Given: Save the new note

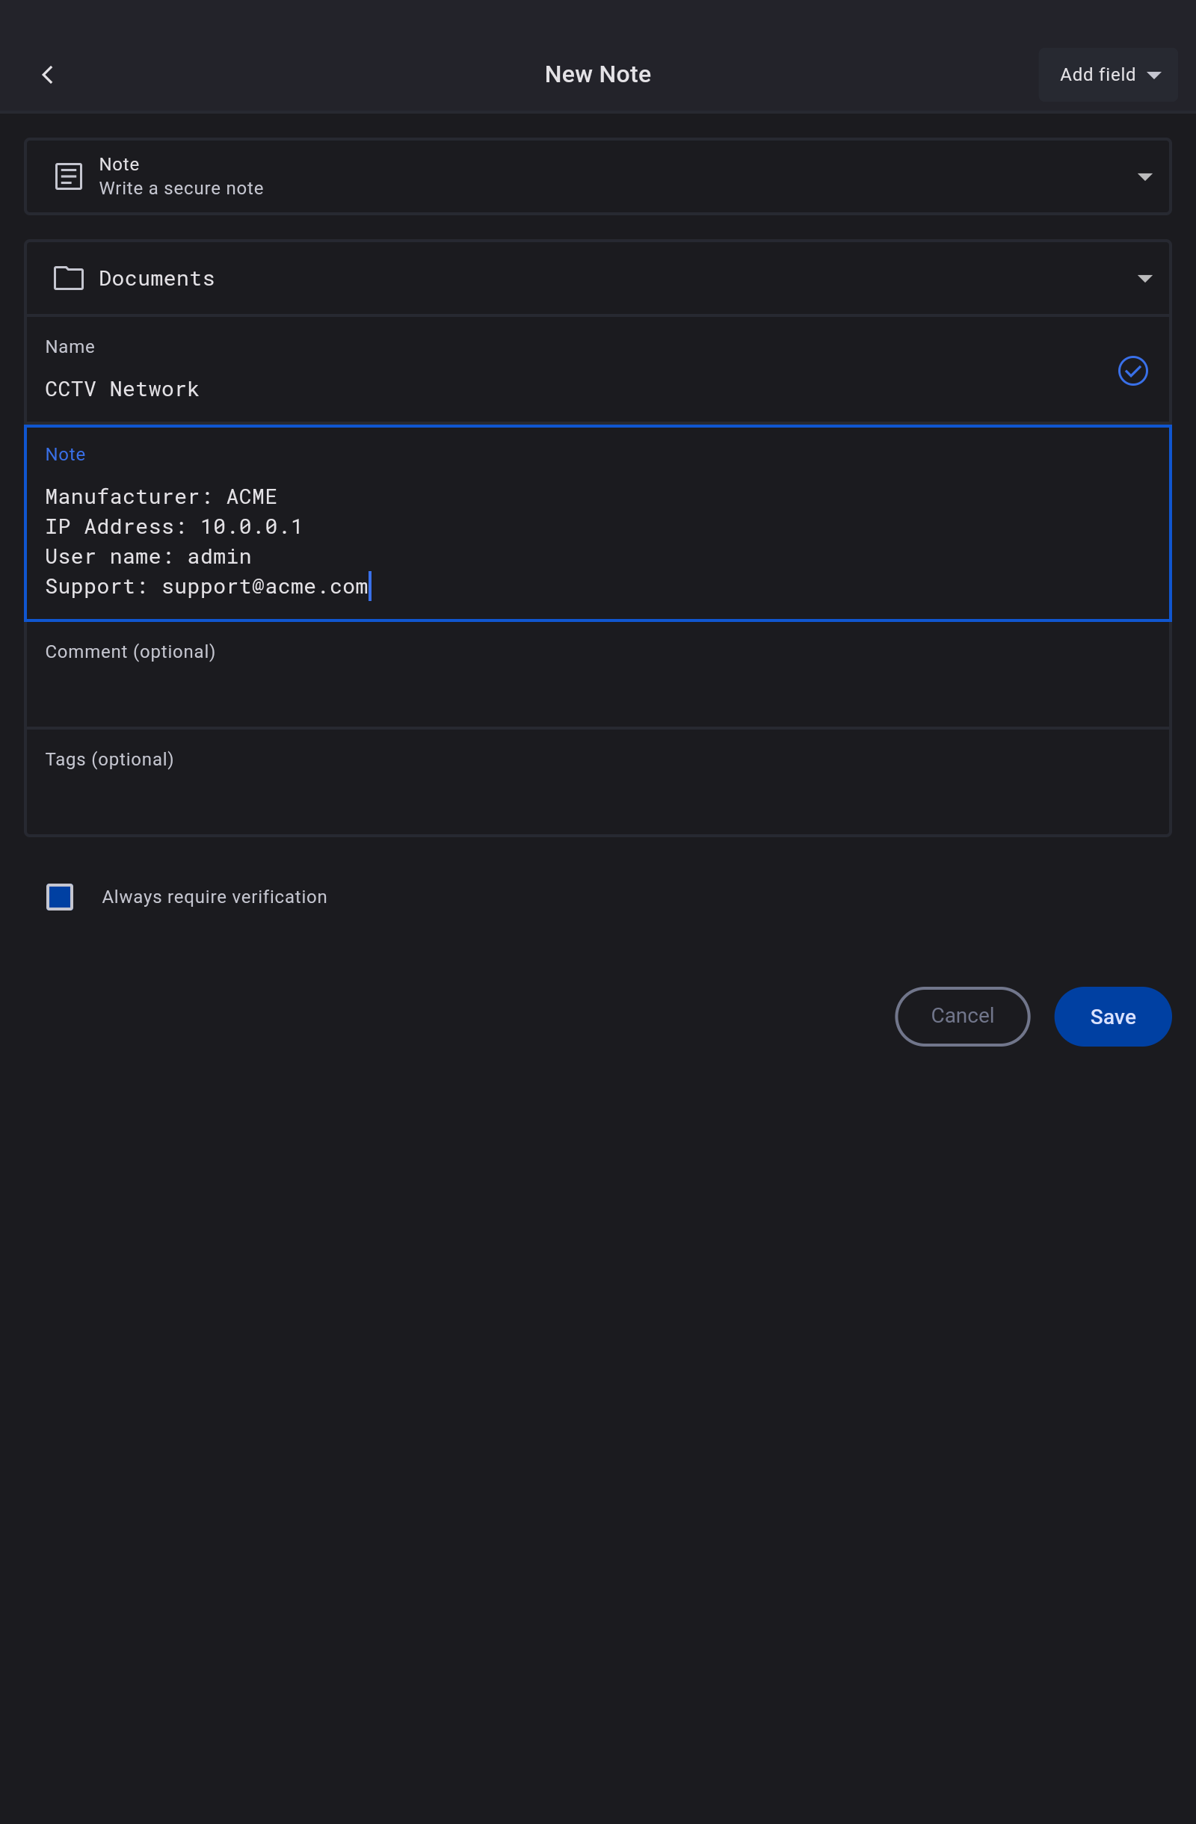Looking at the screenshot, I should (1112, 1016).
